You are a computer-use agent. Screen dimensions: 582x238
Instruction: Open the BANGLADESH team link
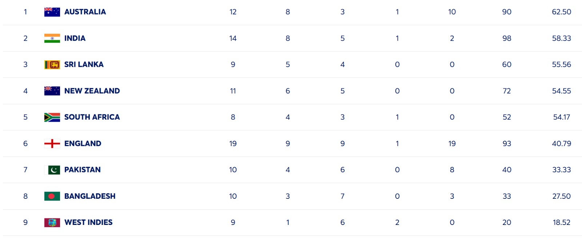[90, 196]
